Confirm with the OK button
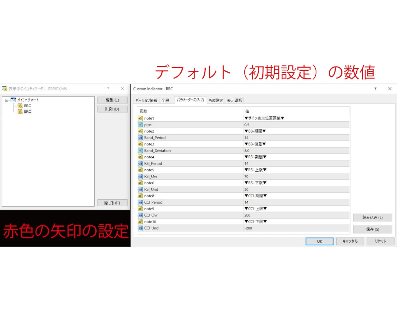397x331 pixels. [x=320, y=241]
